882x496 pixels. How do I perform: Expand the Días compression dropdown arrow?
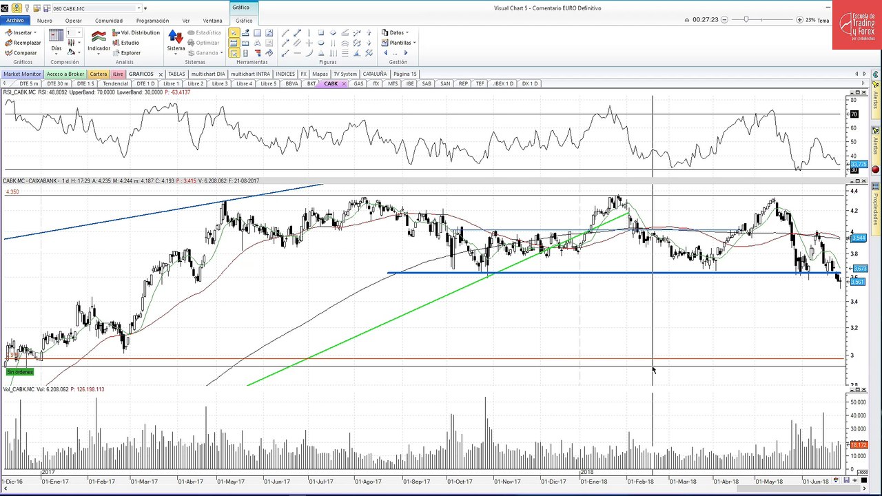pyautogui.click(x=57, y=54)
